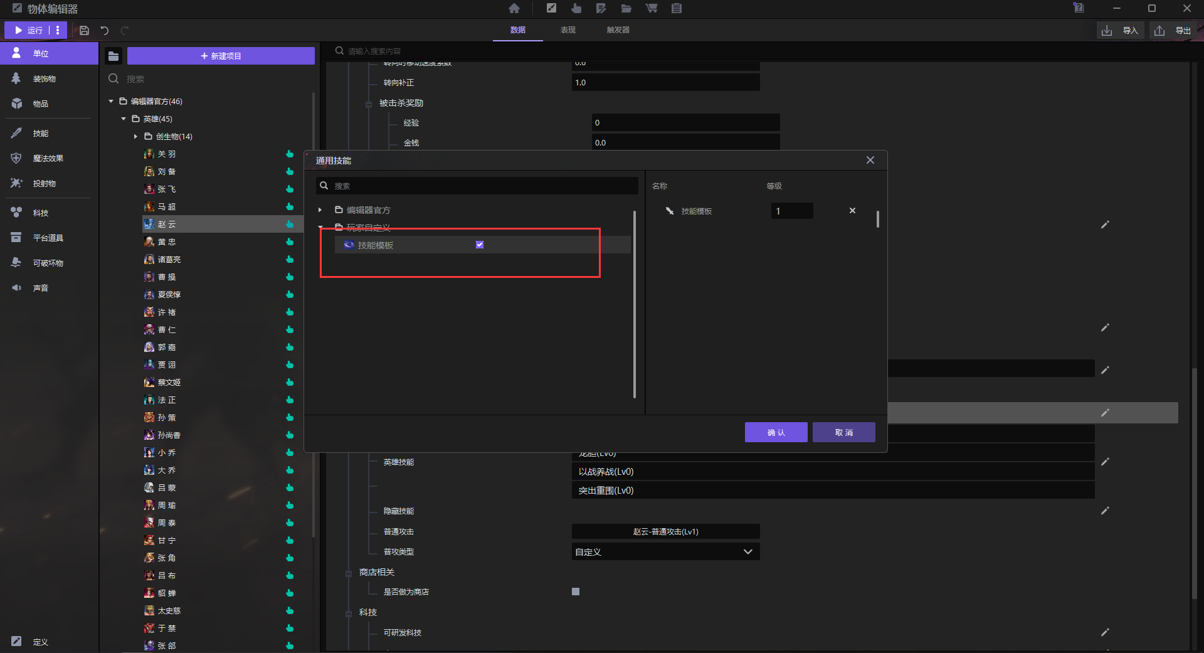The image size is (1204, 653).
Task: Select 科技 in the left sidebar
Action: (49, 213)
